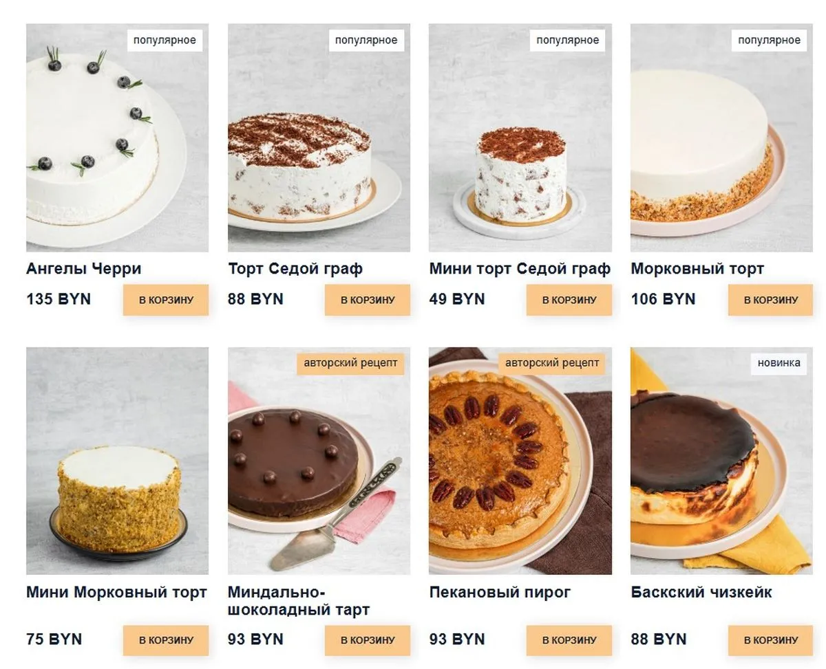Add Мини Морковный торт to cart
Image resolution: width=826 pixels, height=669 pixels.
[166, 640]
